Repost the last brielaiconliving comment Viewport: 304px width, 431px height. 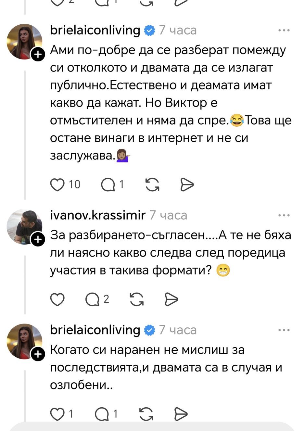(146, 414)
